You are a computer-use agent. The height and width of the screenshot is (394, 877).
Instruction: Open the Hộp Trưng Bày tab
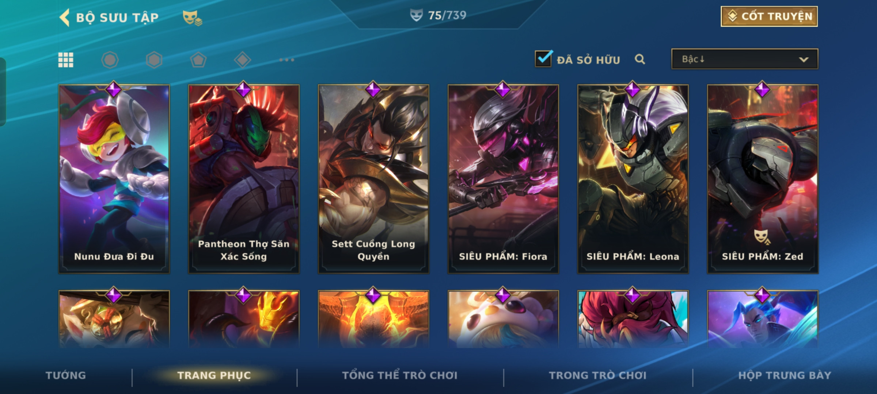(x=785, y=375)
